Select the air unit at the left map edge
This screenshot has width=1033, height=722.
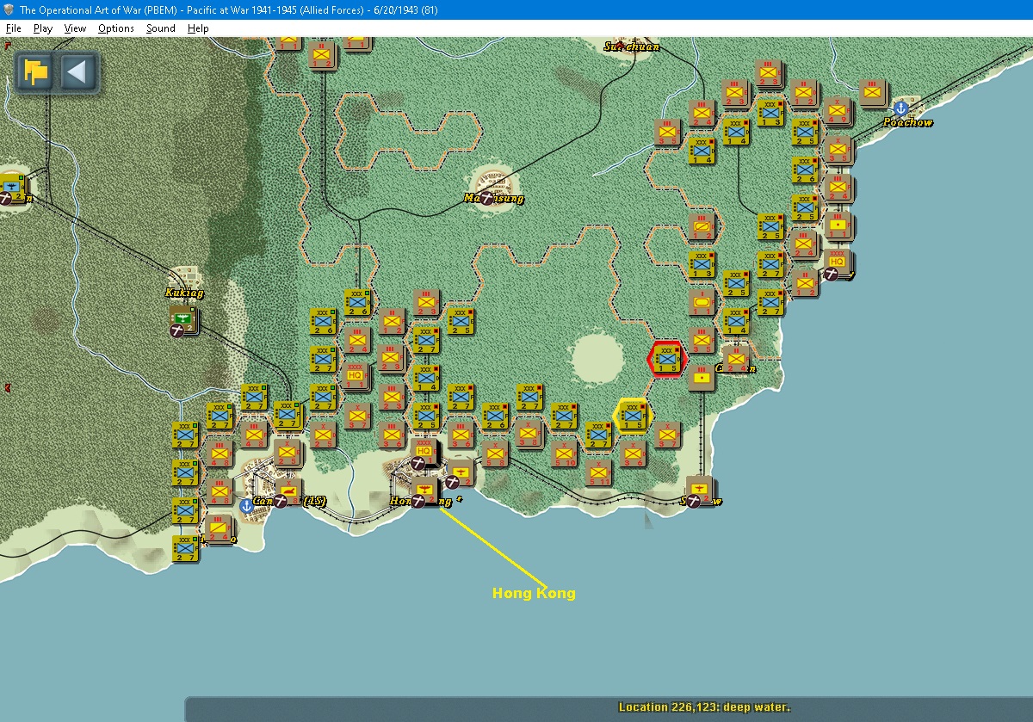(12, 187)
